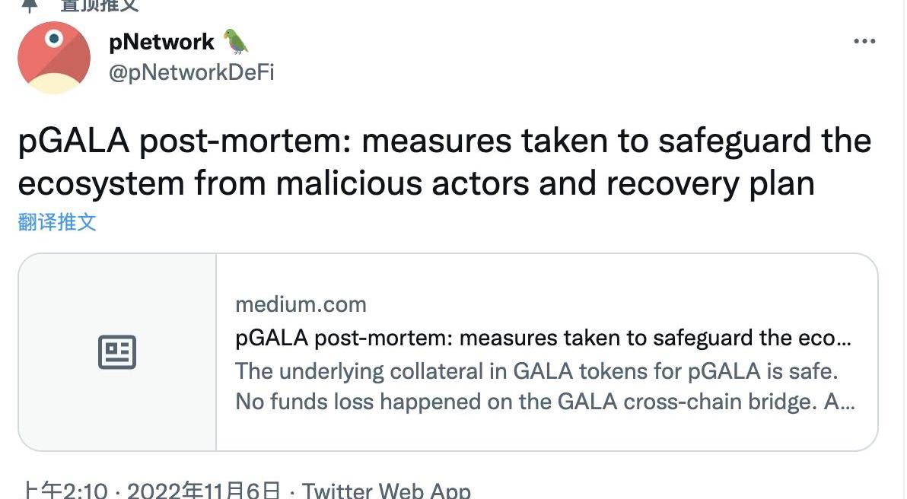Click the parrot emoji beside pNetwork
This screenshot has width=907, height=499.
(x=236, y=42)
